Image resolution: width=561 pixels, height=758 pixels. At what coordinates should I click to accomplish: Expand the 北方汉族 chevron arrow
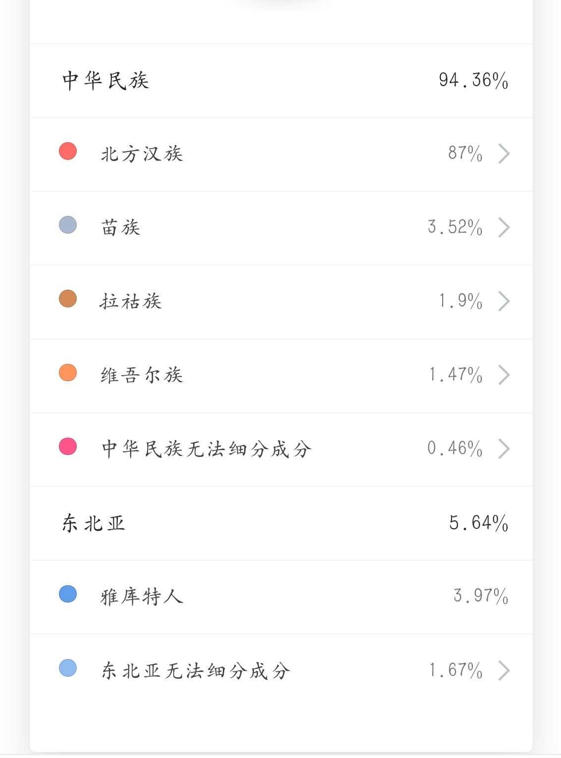click(x=504, y=154)
